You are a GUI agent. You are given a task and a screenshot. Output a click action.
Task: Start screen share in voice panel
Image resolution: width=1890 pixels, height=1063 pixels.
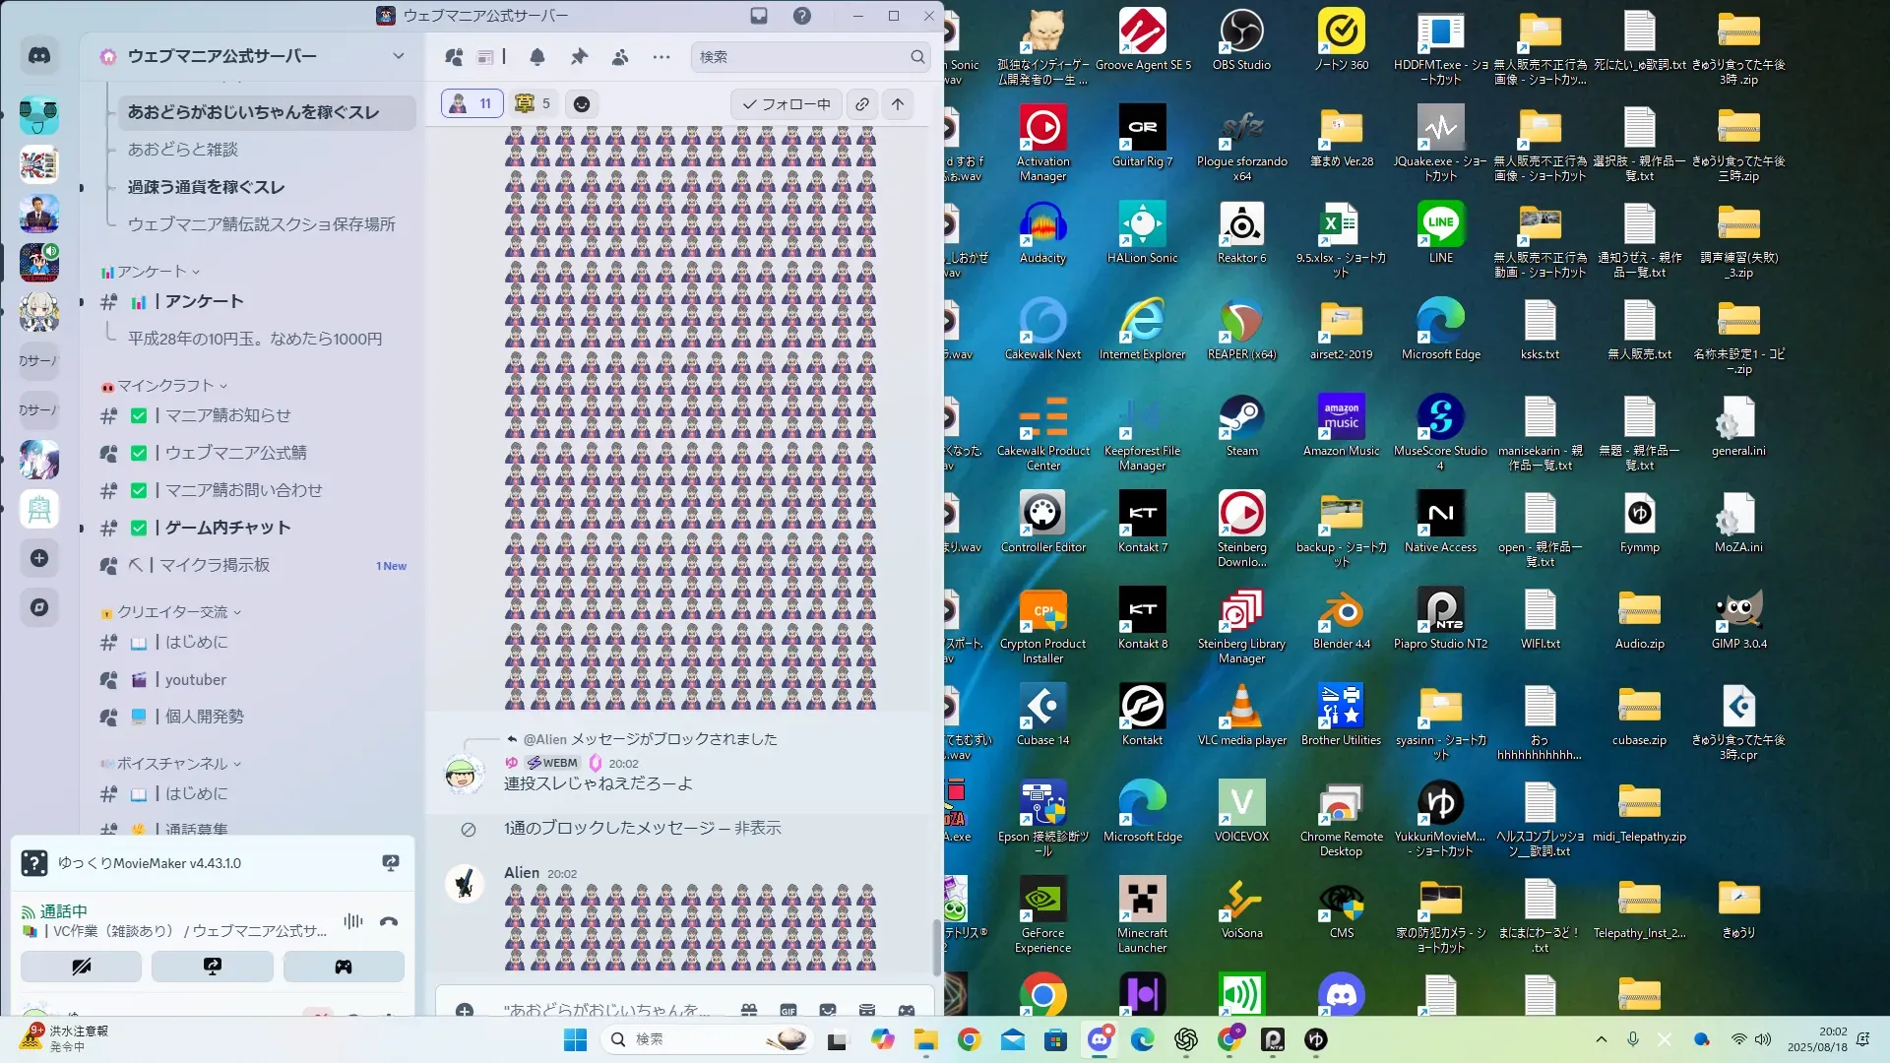pos(213,967)
